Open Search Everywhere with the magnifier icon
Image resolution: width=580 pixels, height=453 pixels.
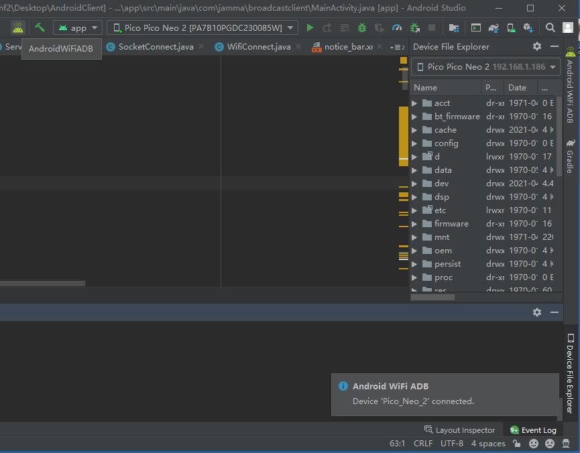point(551,29)
